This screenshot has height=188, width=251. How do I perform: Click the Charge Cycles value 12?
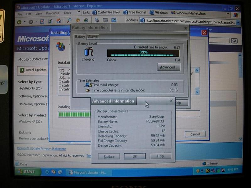click(163, 131)
